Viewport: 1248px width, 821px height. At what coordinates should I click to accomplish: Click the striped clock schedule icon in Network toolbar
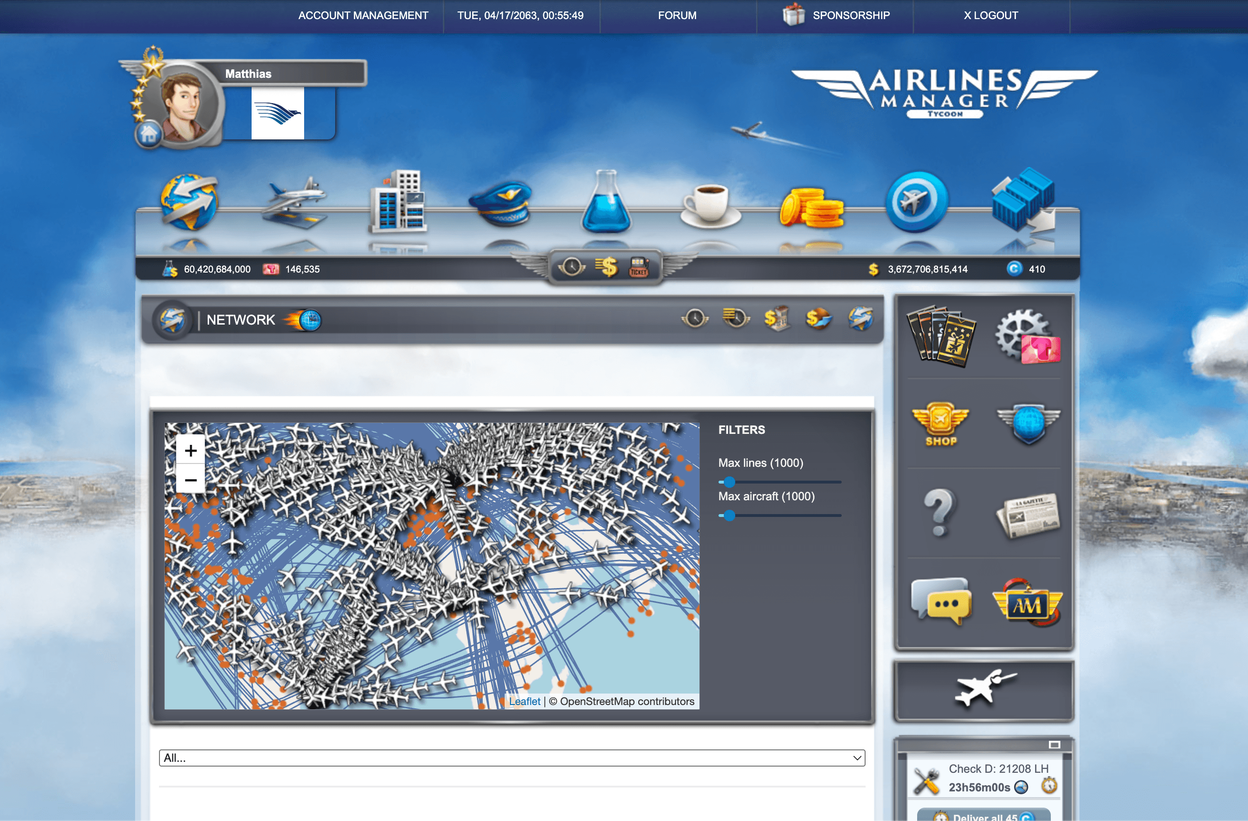click(736, 318)
